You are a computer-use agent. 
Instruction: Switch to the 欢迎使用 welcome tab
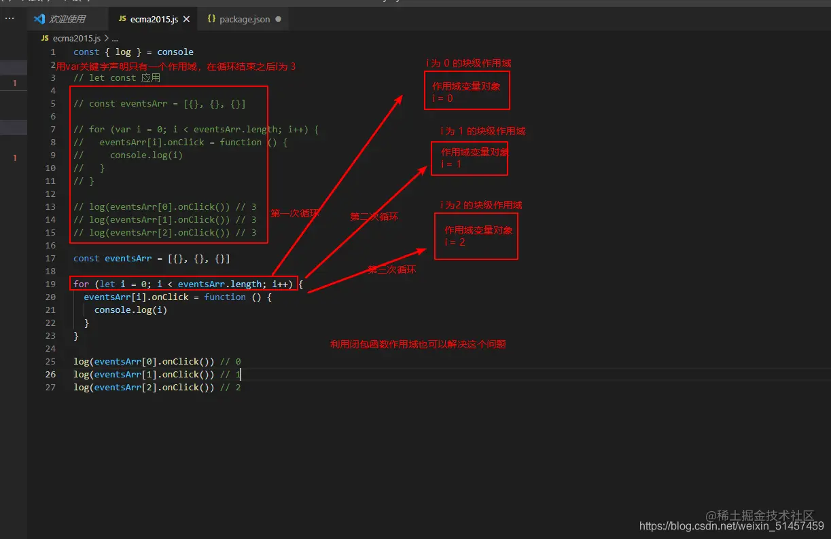(x=67, y=19)
